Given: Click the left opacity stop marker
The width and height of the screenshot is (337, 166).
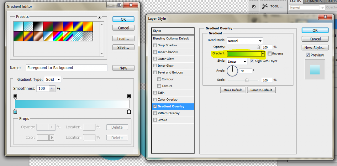Looking at the screenshot, I should (15, 96).
